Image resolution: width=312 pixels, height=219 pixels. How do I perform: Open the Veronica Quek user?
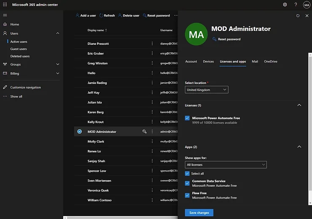98,190
